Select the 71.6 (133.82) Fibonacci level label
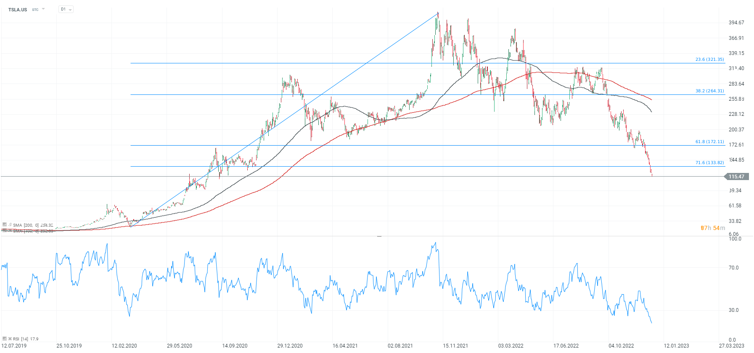Viewport: 754px width, 353px height. click(710, 163)
